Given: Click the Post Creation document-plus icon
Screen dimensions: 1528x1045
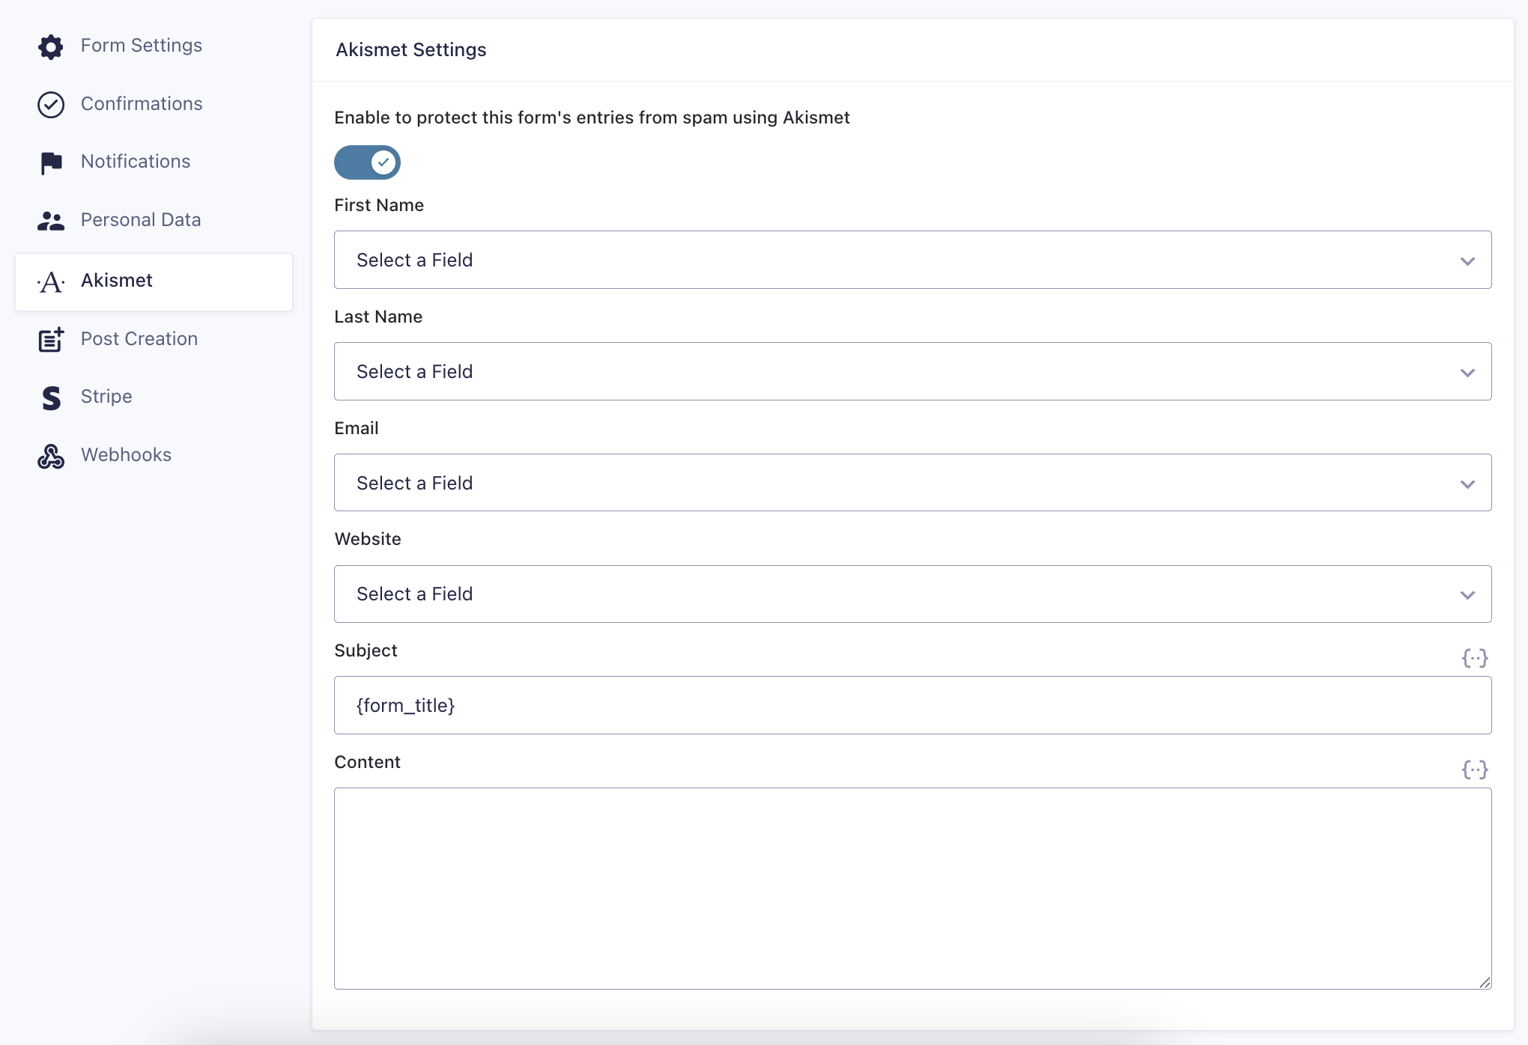Looking at the screenshot, I should 51,339.
